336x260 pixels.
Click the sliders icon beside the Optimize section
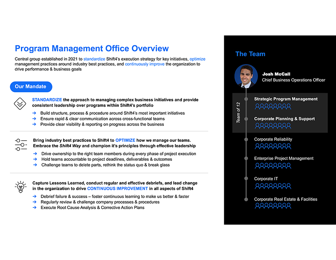(x=21, y=145)
